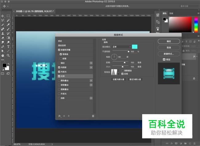Select the Rectangular Marquee tool
The image size is (200, 146).
click(x=8, y=16)
